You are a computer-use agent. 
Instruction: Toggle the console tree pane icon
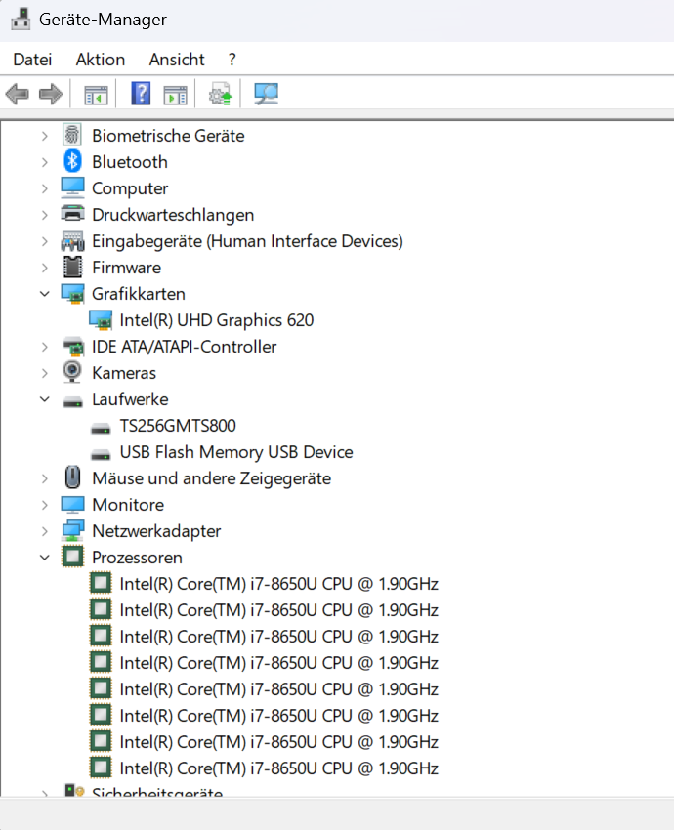coord(96,95)
